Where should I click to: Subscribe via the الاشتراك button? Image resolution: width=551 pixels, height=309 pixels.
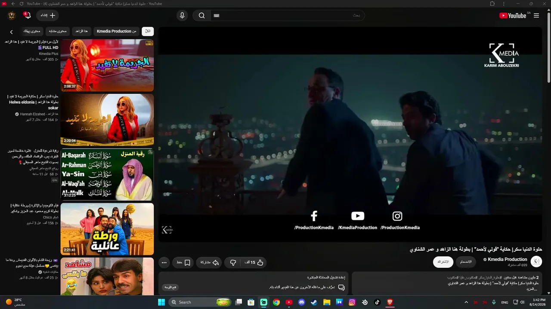click(x=443, y=262)
